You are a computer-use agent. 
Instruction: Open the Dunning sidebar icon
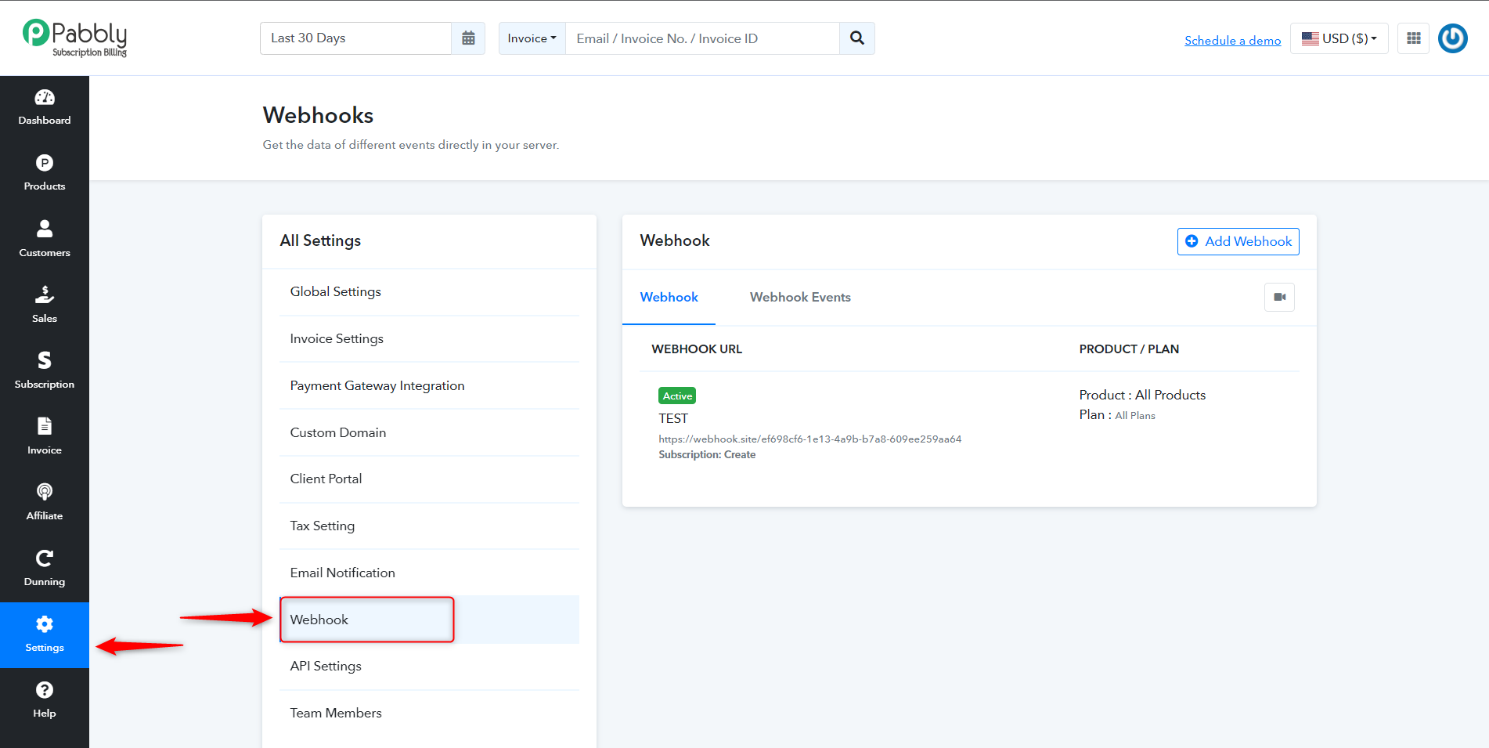(45, 558)
